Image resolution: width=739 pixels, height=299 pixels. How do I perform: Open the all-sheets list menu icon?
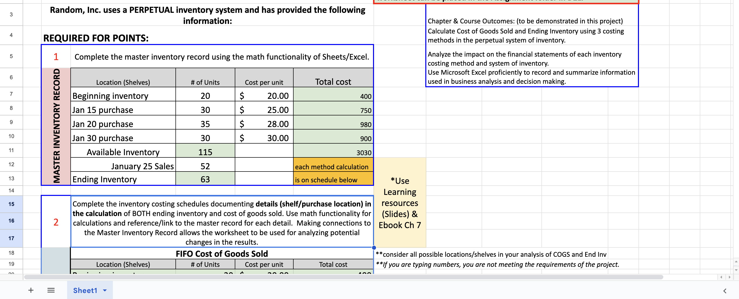51,290
